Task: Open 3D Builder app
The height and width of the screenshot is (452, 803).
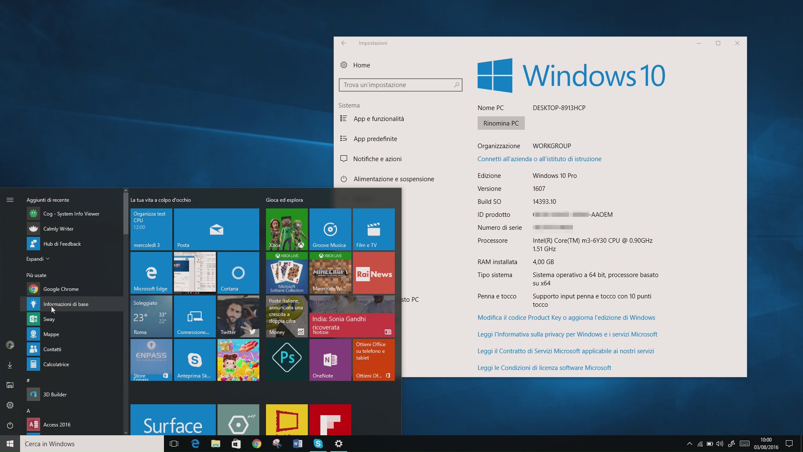Action: pyautogui.click(x=71, y=395)
